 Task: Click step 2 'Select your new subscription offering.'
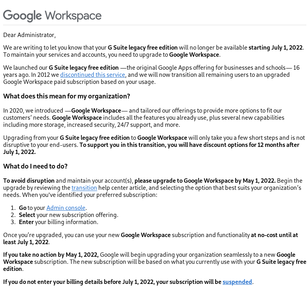click(x=68, y=215)
